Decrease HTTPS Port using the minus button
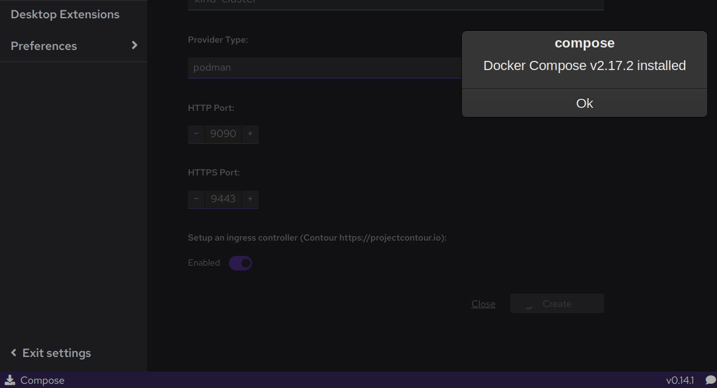This screenshot has width=717, height=388. tap(196, 199)
